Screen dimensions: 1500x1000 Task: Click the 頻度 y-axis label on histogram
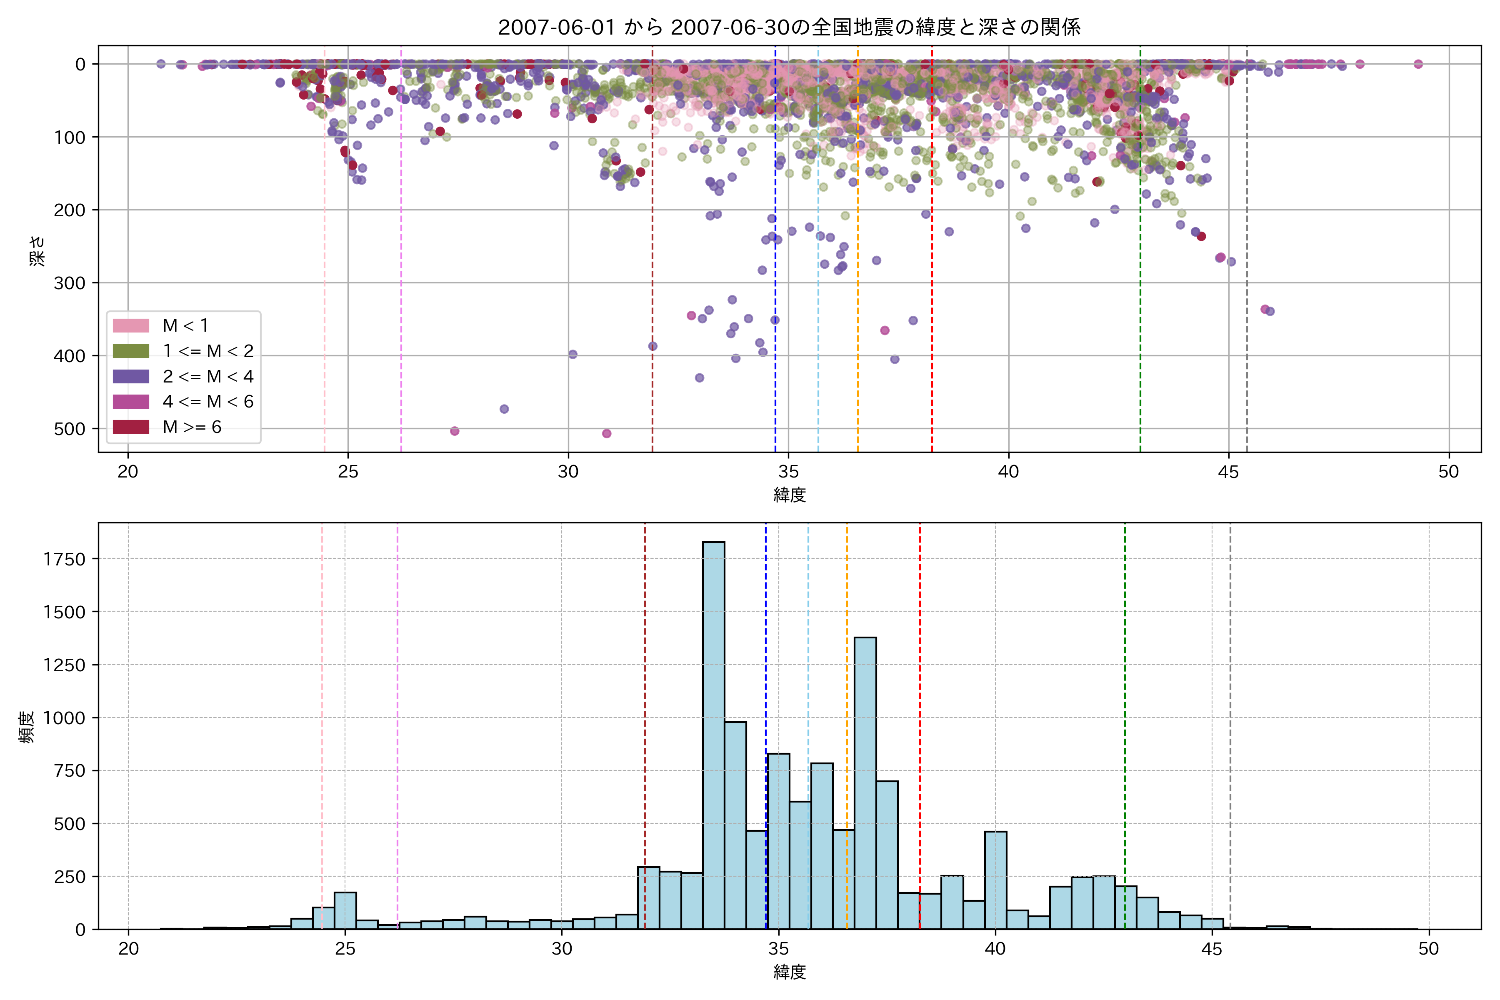tap(27, 727)
